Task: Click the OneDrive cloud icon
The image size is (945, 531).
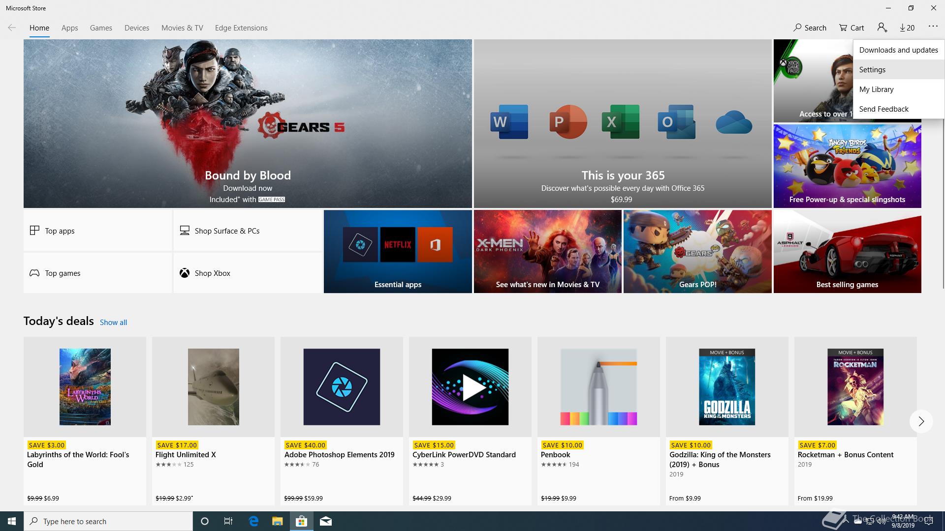Action: (x=733, y=122)
